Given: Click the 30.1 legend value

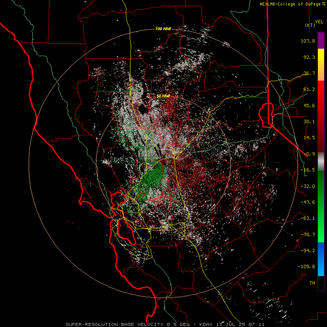Looking at the screenshot, I should 309,122.
